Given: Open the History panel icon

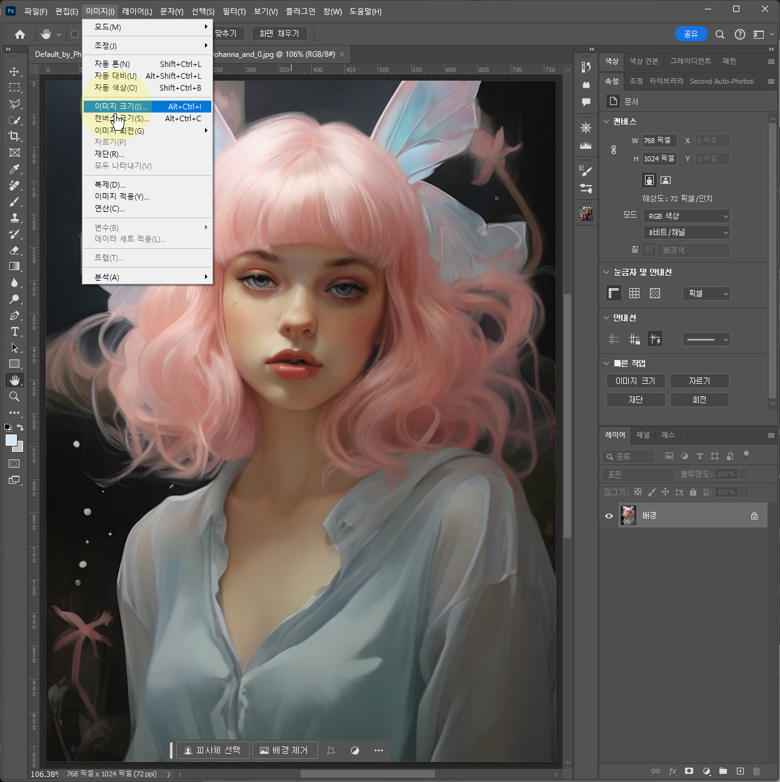Looking at the screenshot, I should tap(586, 67).
